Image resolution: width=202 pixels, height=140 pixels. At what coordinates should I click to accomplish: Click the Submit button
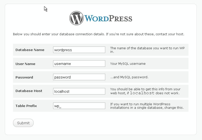[23, 123]
